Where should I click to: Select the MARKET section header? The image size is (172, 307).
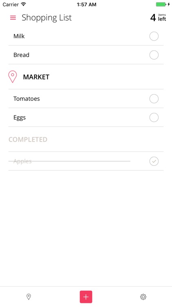[x=36, y=77]
